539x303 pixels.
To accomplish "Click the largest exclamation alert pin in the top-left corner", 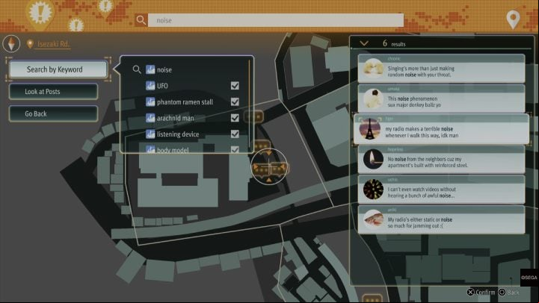I will (x=40, y=13).
